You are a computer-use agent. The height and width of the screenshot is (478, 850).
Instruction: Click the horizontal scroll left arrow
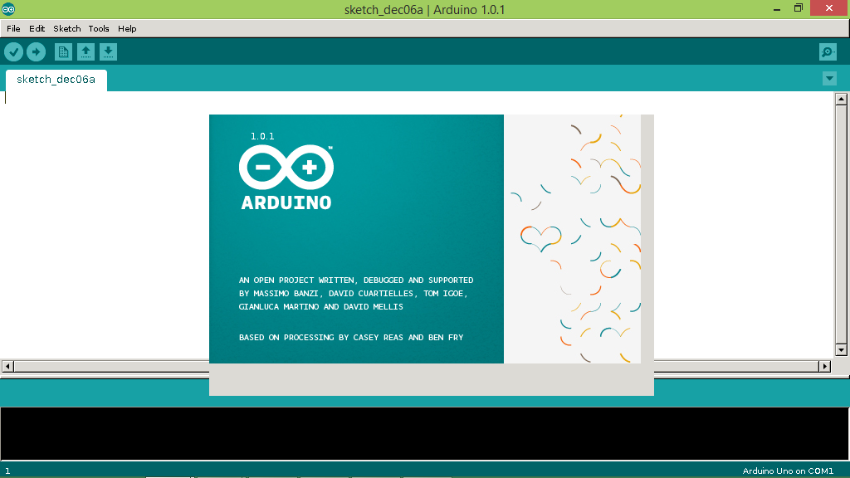click(7, 366)
